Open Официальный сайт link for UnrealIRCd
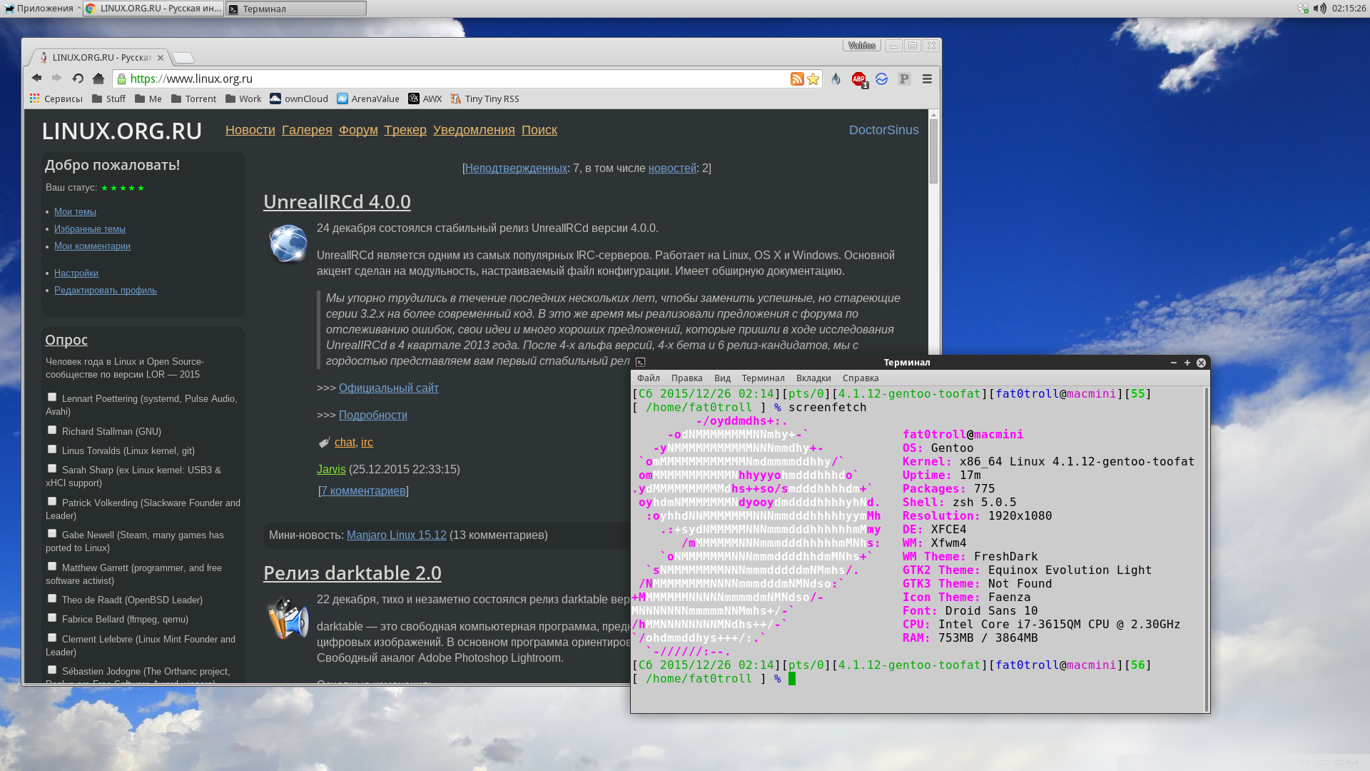Image resolution: width=1370 pixels, height=771 pixels. pyautogui.click(x=389, y=388)
